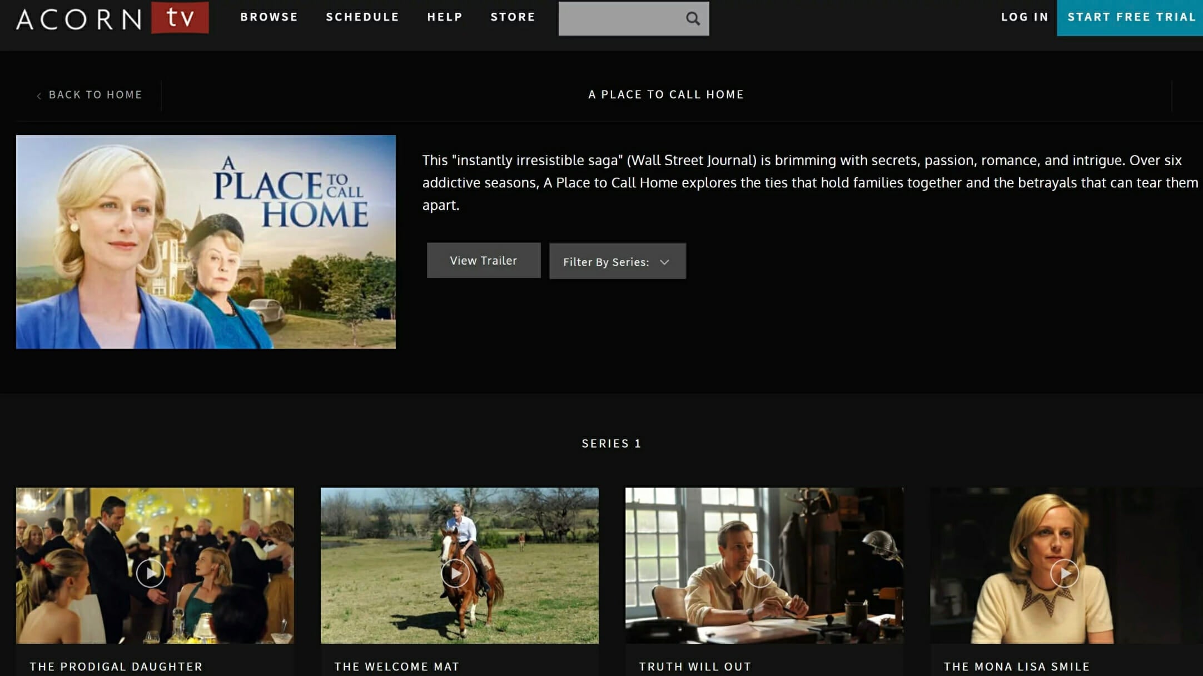Click the back arrow chevron icon

pos(39,96)
